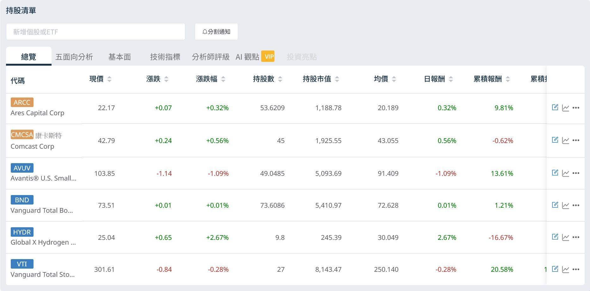This screenshot has width=590, height=291.
Task: Click the HYDR ticker badge
Action: coord(22,232)
